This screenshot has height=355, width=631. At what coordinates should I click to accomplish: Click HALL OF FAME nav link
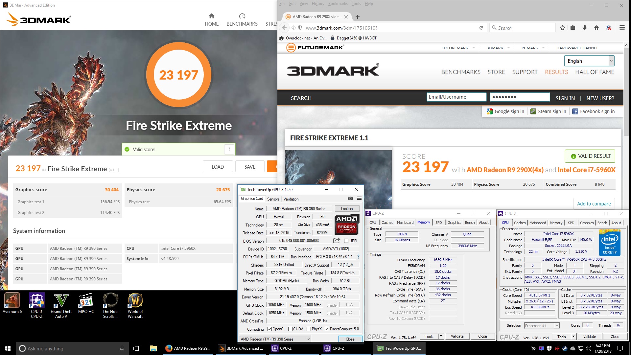[595, 72]
